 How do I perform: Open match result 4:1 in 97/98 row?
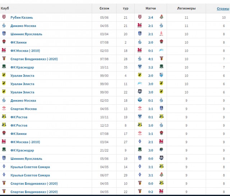151,59
